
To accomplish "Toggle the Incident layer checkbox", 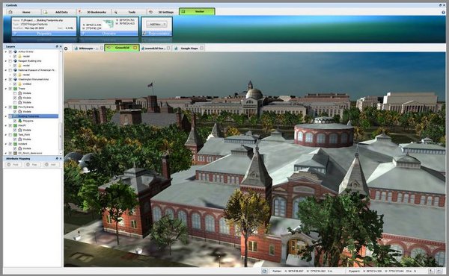I will tap(10, 144).
